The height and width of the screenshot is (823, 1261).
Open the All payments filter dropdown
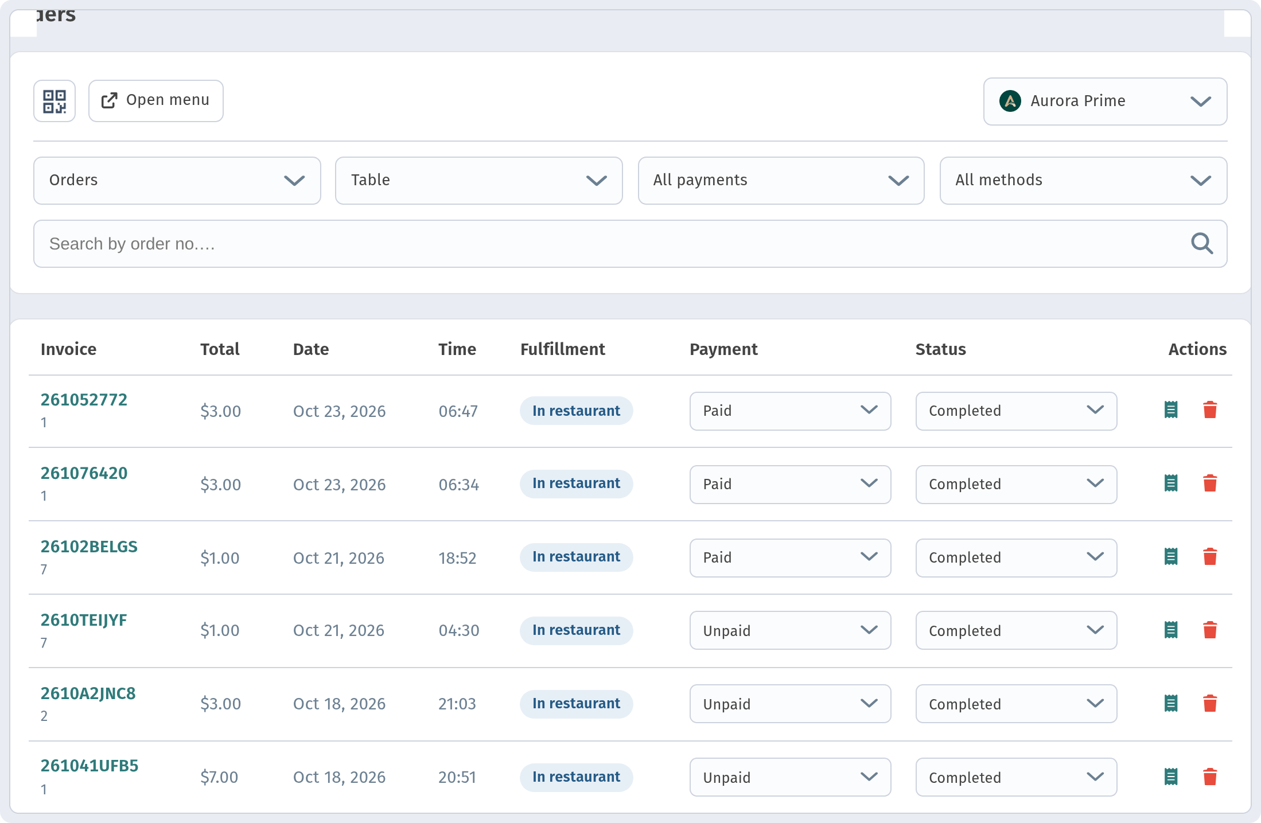click(781, 181)
